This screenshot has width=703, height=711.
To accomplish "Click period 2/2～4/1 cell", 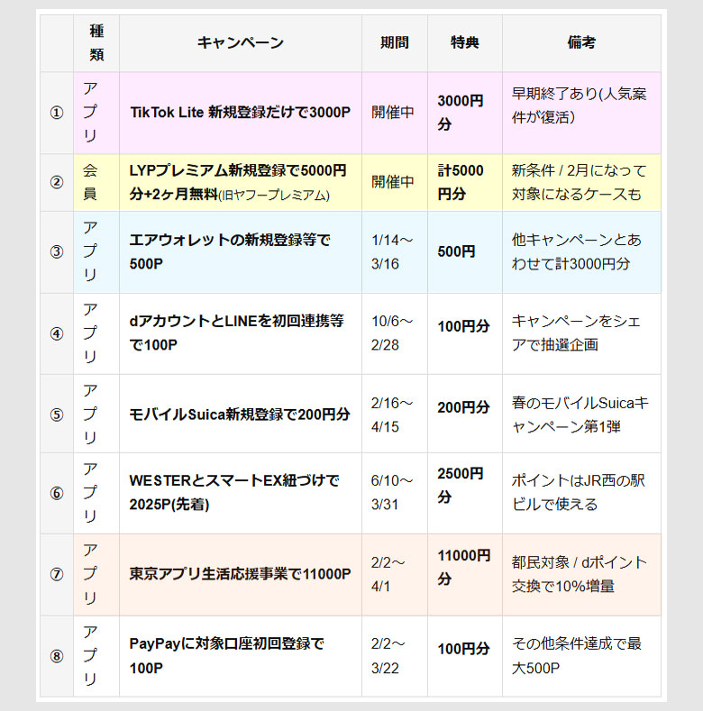I will coord(395,575).
